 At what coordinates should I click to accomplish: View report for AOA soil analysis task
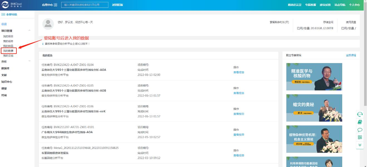238,72
